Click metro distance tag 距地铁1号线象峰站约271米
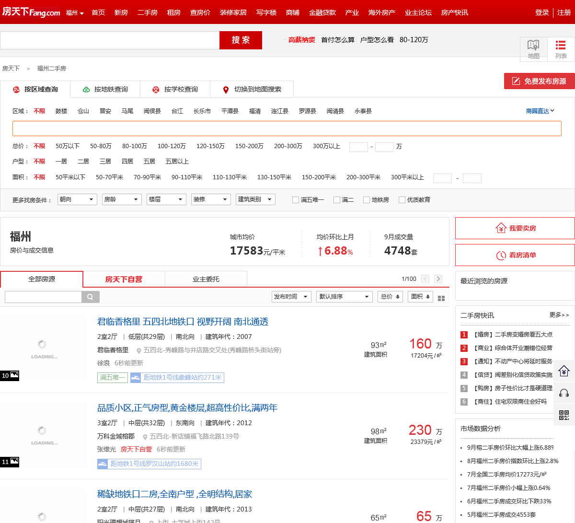 click(x=177, y=378)
